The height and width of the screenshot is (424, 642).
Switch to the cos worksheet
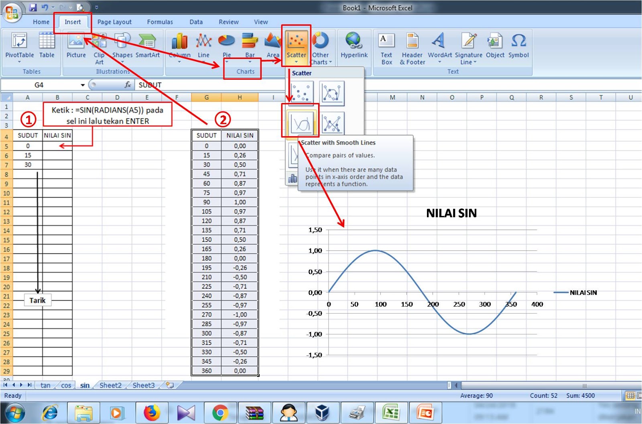[66, 385]
